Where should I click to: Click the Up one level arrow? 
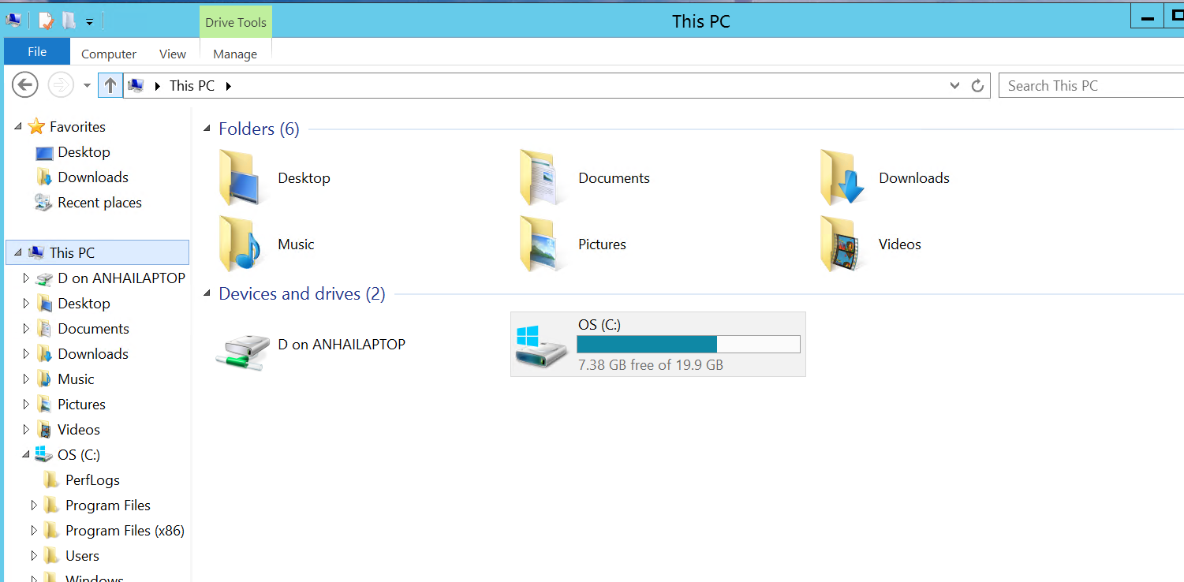[110, 85]
